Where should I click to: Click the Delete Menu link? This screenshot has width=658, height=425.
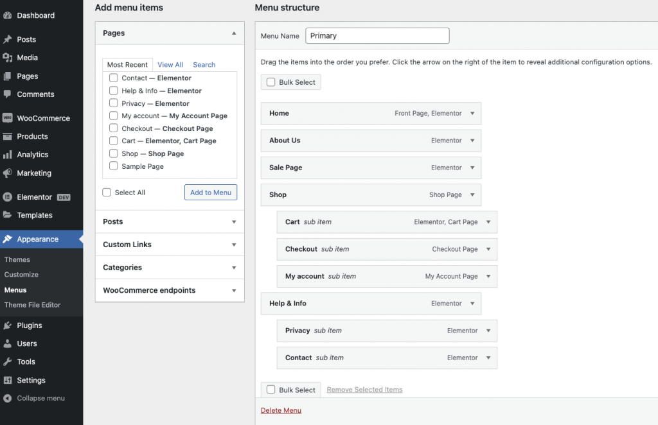point(281,411)
